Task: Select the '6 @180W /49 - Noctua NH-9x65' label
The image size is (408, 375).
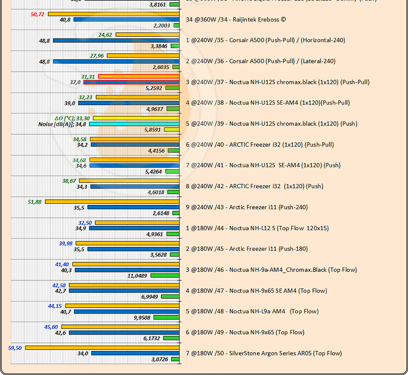Action: tap(245, 332)
